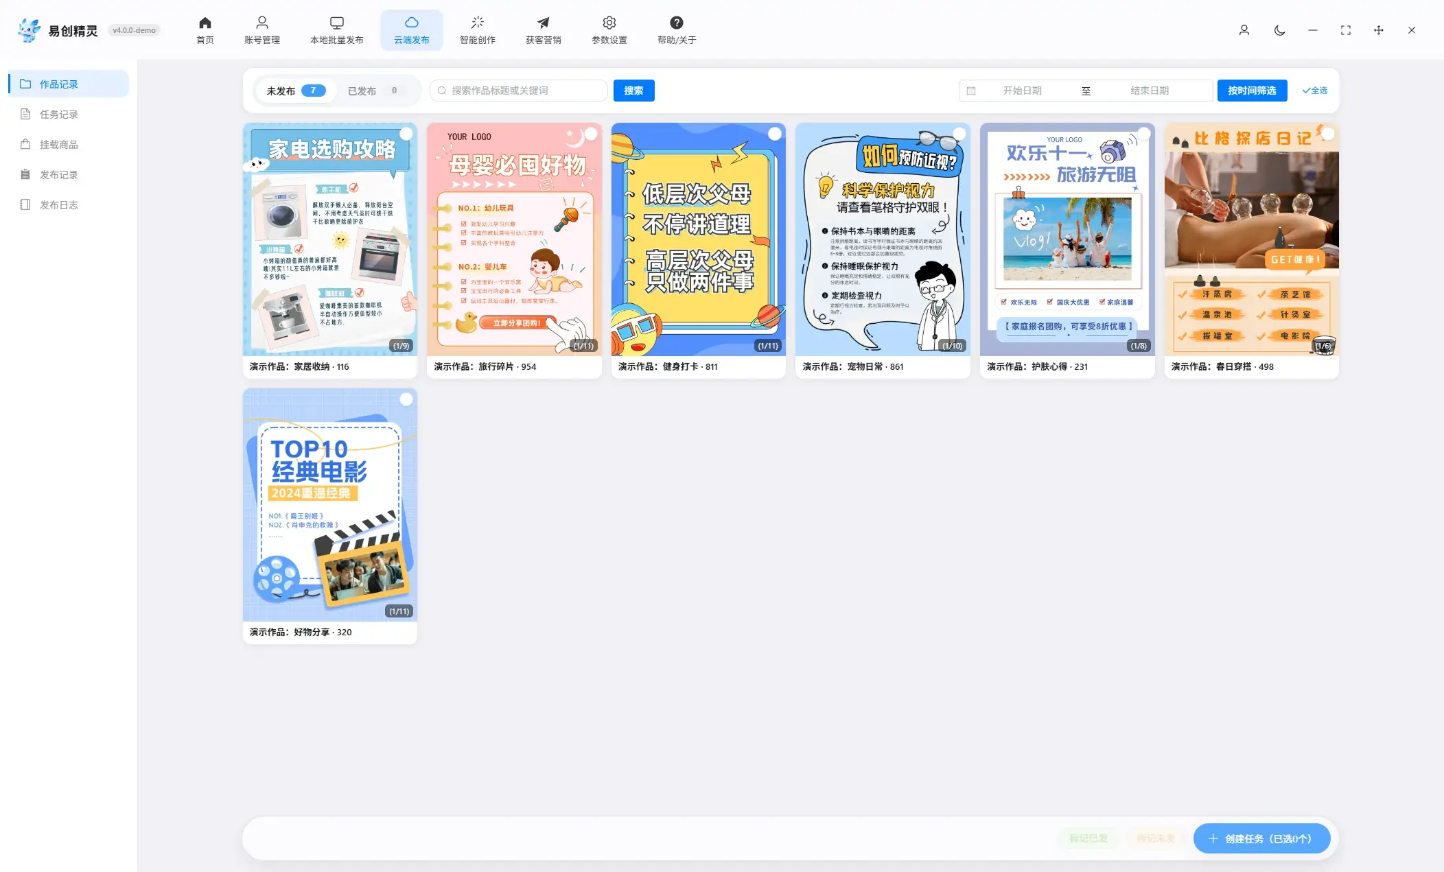Open 参数设置 settings
This screenshot has height=872, width=1444.
[609, 30]
